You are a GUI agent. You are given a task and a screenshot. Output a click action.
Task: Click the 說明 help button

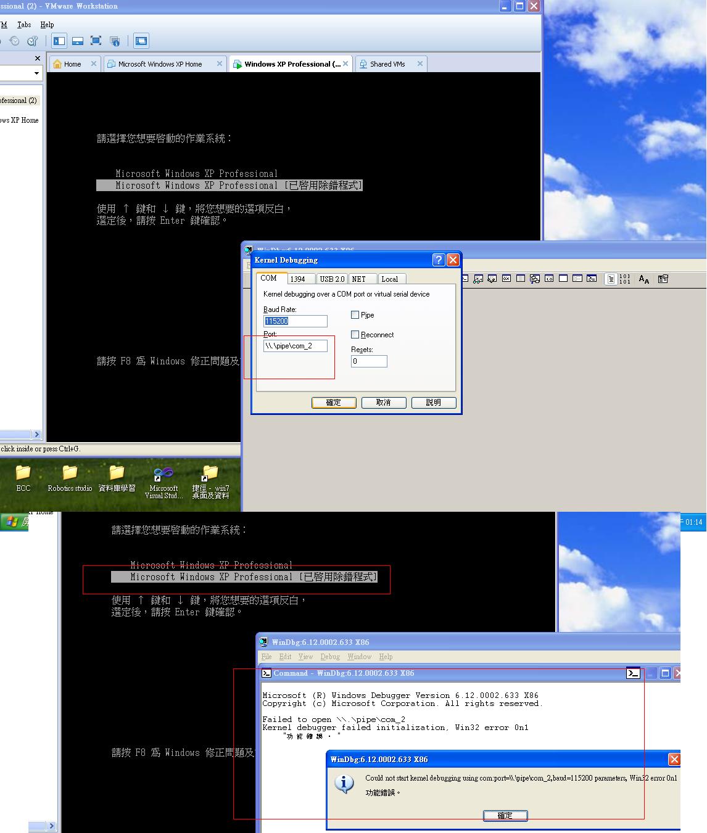coord(434,403)
